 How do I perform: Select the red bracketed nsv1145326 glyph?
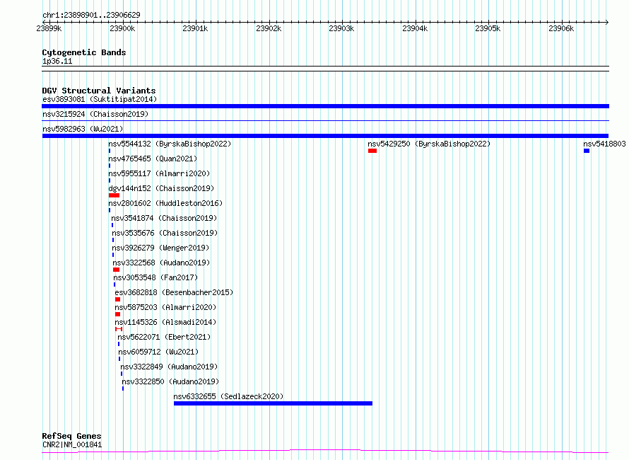coord(119,329)
